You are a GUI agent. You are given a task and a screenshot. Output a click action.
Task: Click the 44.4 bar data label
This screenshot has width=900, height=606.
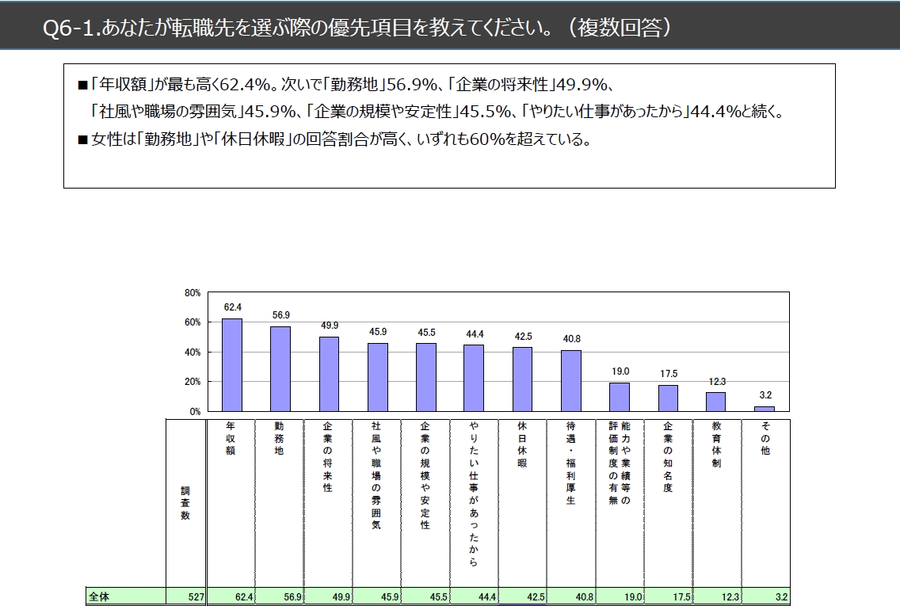(475, 334)
